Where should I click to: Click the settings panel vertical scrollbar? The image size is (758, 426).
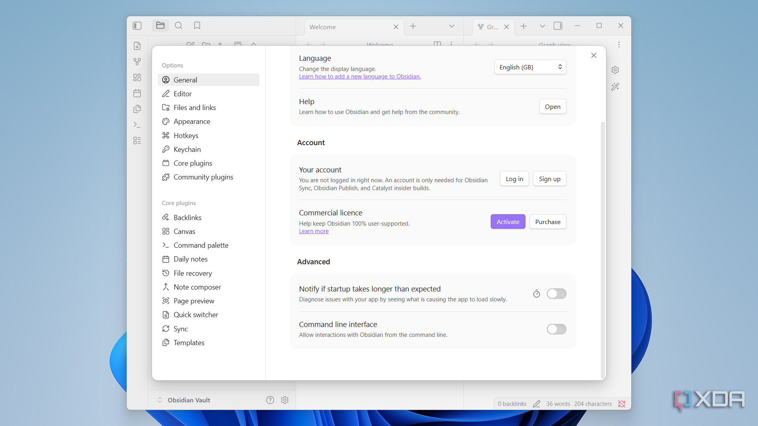pos(602,250)
